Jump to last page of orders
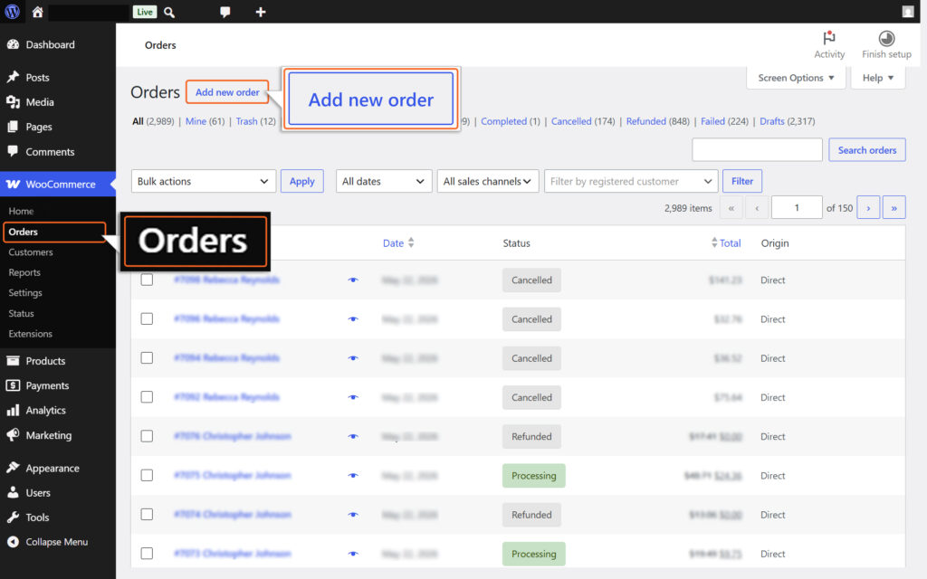Screen dimensions: 927x579 tap(894, 208)
